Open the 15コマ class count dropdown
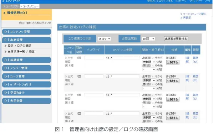This screenshot has width=213, height=140. tap(104, 39)
